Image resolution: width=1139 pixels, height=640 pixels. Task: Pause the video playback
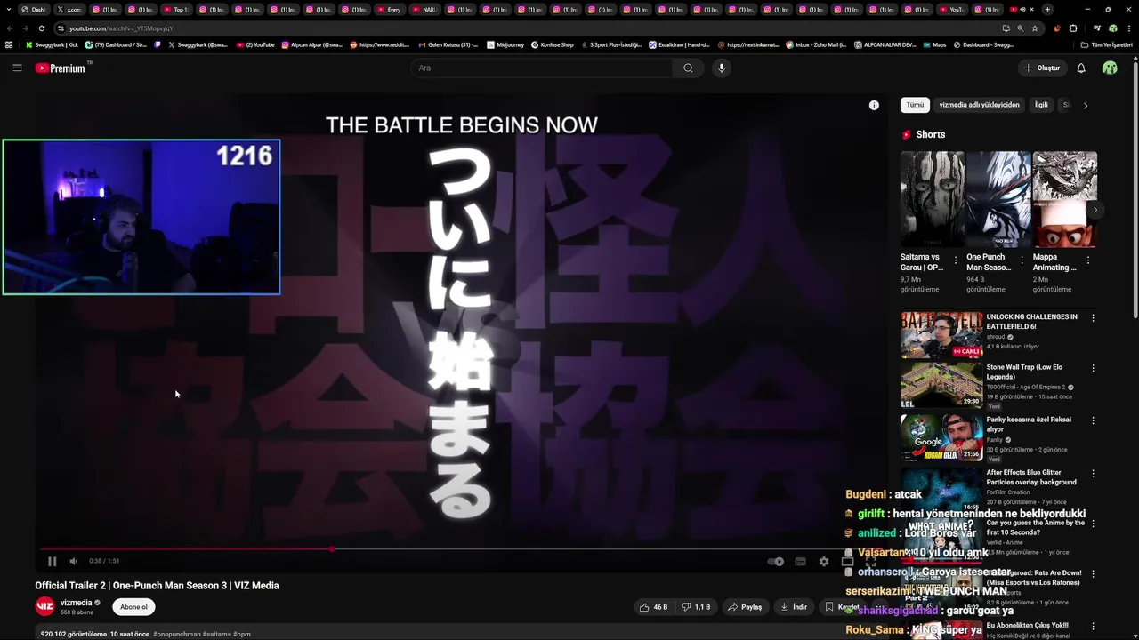[52, 561]
